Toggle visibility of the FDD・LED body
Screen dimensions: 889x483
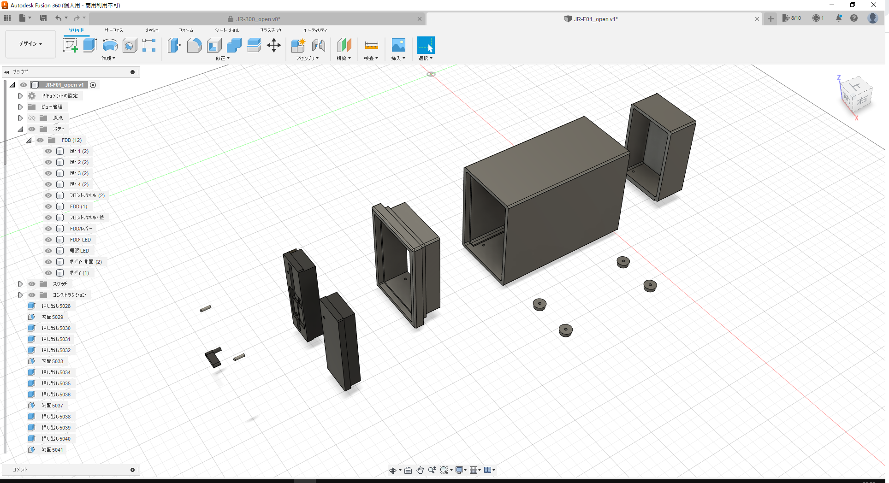48,239
